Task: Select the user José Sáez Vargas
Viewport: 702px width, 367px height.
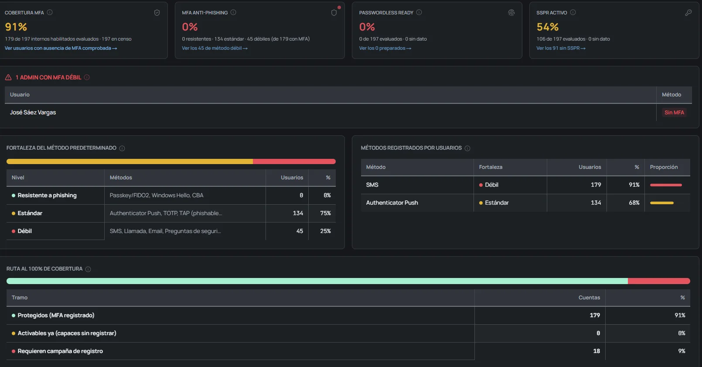Action: (33, 113)
